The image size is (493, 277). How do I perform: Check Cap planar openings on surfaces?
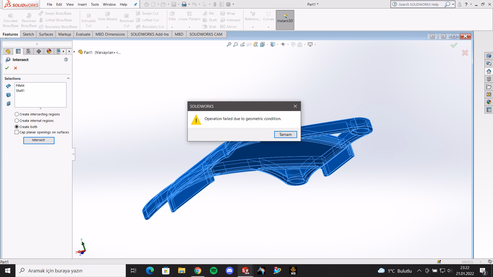(x=17, y=132)
